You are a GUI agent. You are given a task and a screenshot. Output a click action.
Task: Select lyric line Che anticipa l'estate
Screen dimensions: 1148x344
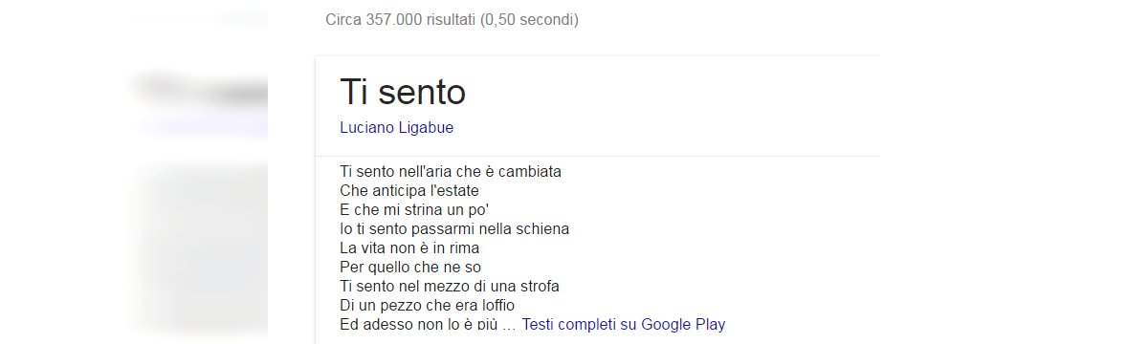click(x=409, y=190)
